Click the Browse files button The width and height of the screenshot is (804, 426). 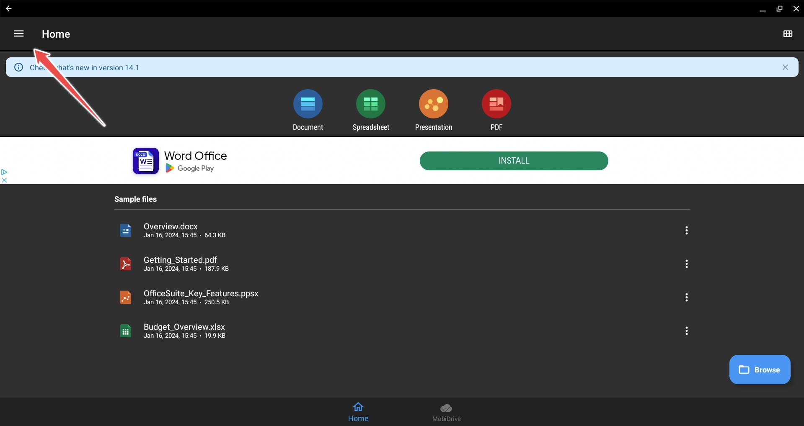click(x=760, y=370)
